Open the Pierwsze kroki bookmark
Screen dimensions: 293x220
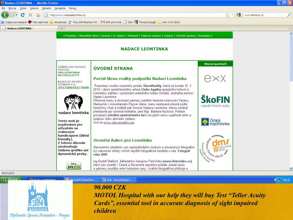pos(38,22)
